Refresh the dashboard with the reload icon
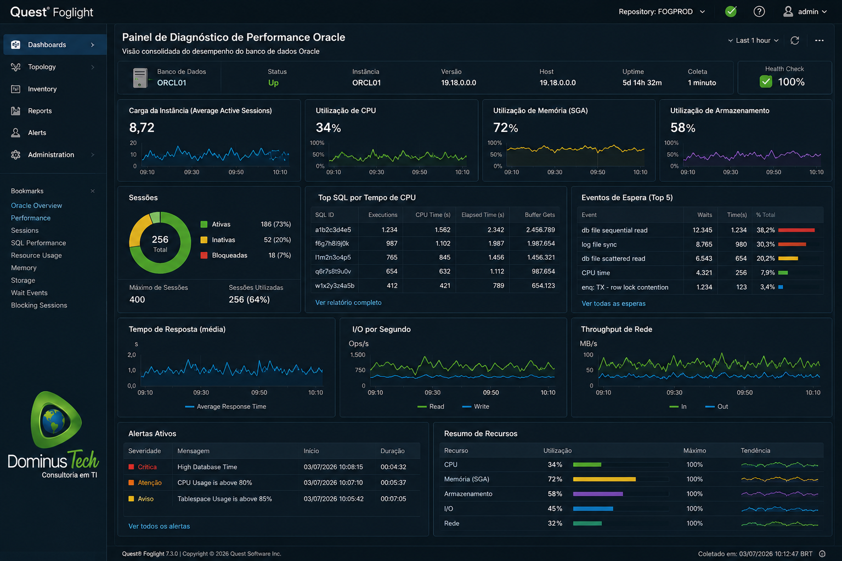This screenshot has width=842, height=561. coord(795,41)
